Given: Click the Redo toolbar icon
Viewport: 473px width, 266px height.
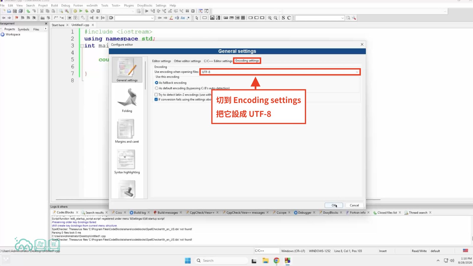Looking at the screenshot, I should (34, 11).
